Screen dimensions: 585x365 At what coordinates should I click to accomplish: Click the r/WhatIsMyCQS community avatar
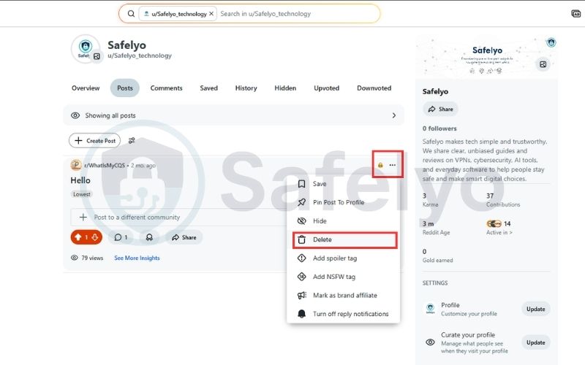[76, 165]
